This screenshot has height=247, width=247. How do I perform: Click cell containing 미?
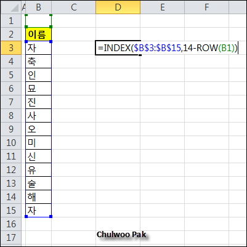(x=38, y=143)
